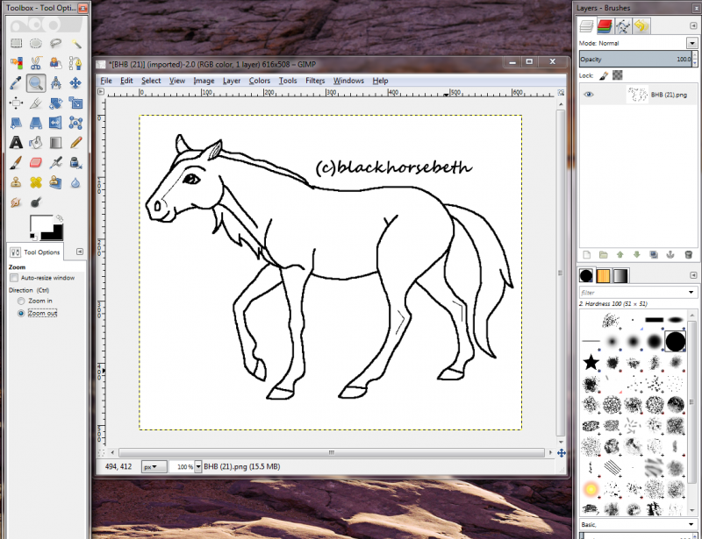Select the Blur/Sharpen droplet tool
The height and width of the screenshot is (539, 702).
[75, 182]
